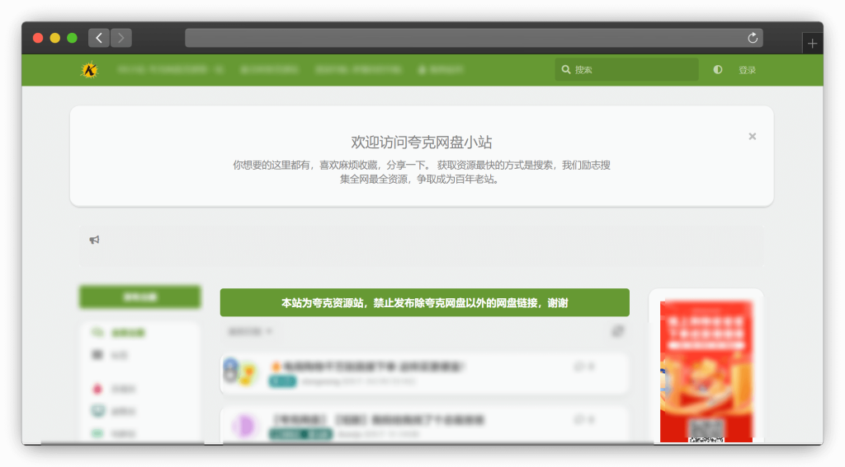Image resolution: width=845 pixels, height=467 pixels.
Task: Click the green button at the top of the left sidebar
Action: pos(140,297)
